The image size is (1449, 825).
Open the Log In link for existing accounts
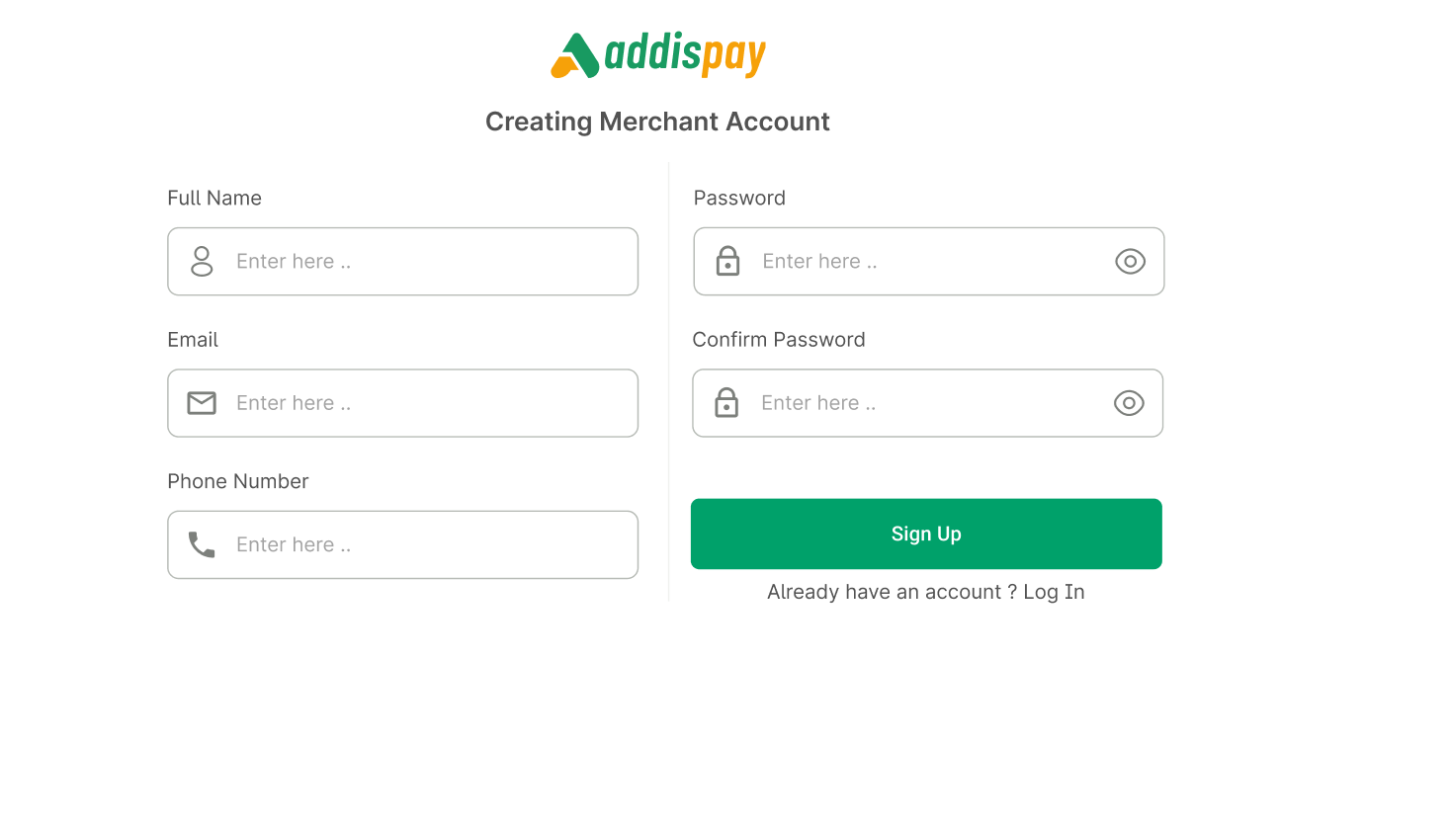click(1054, 592)
